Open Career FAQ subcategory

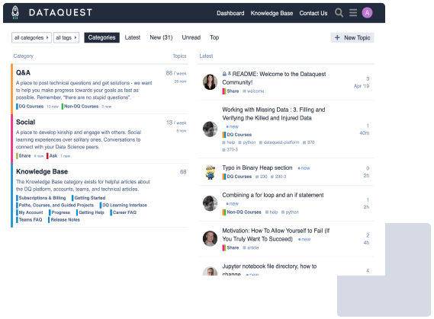click(x=123, y=212)
